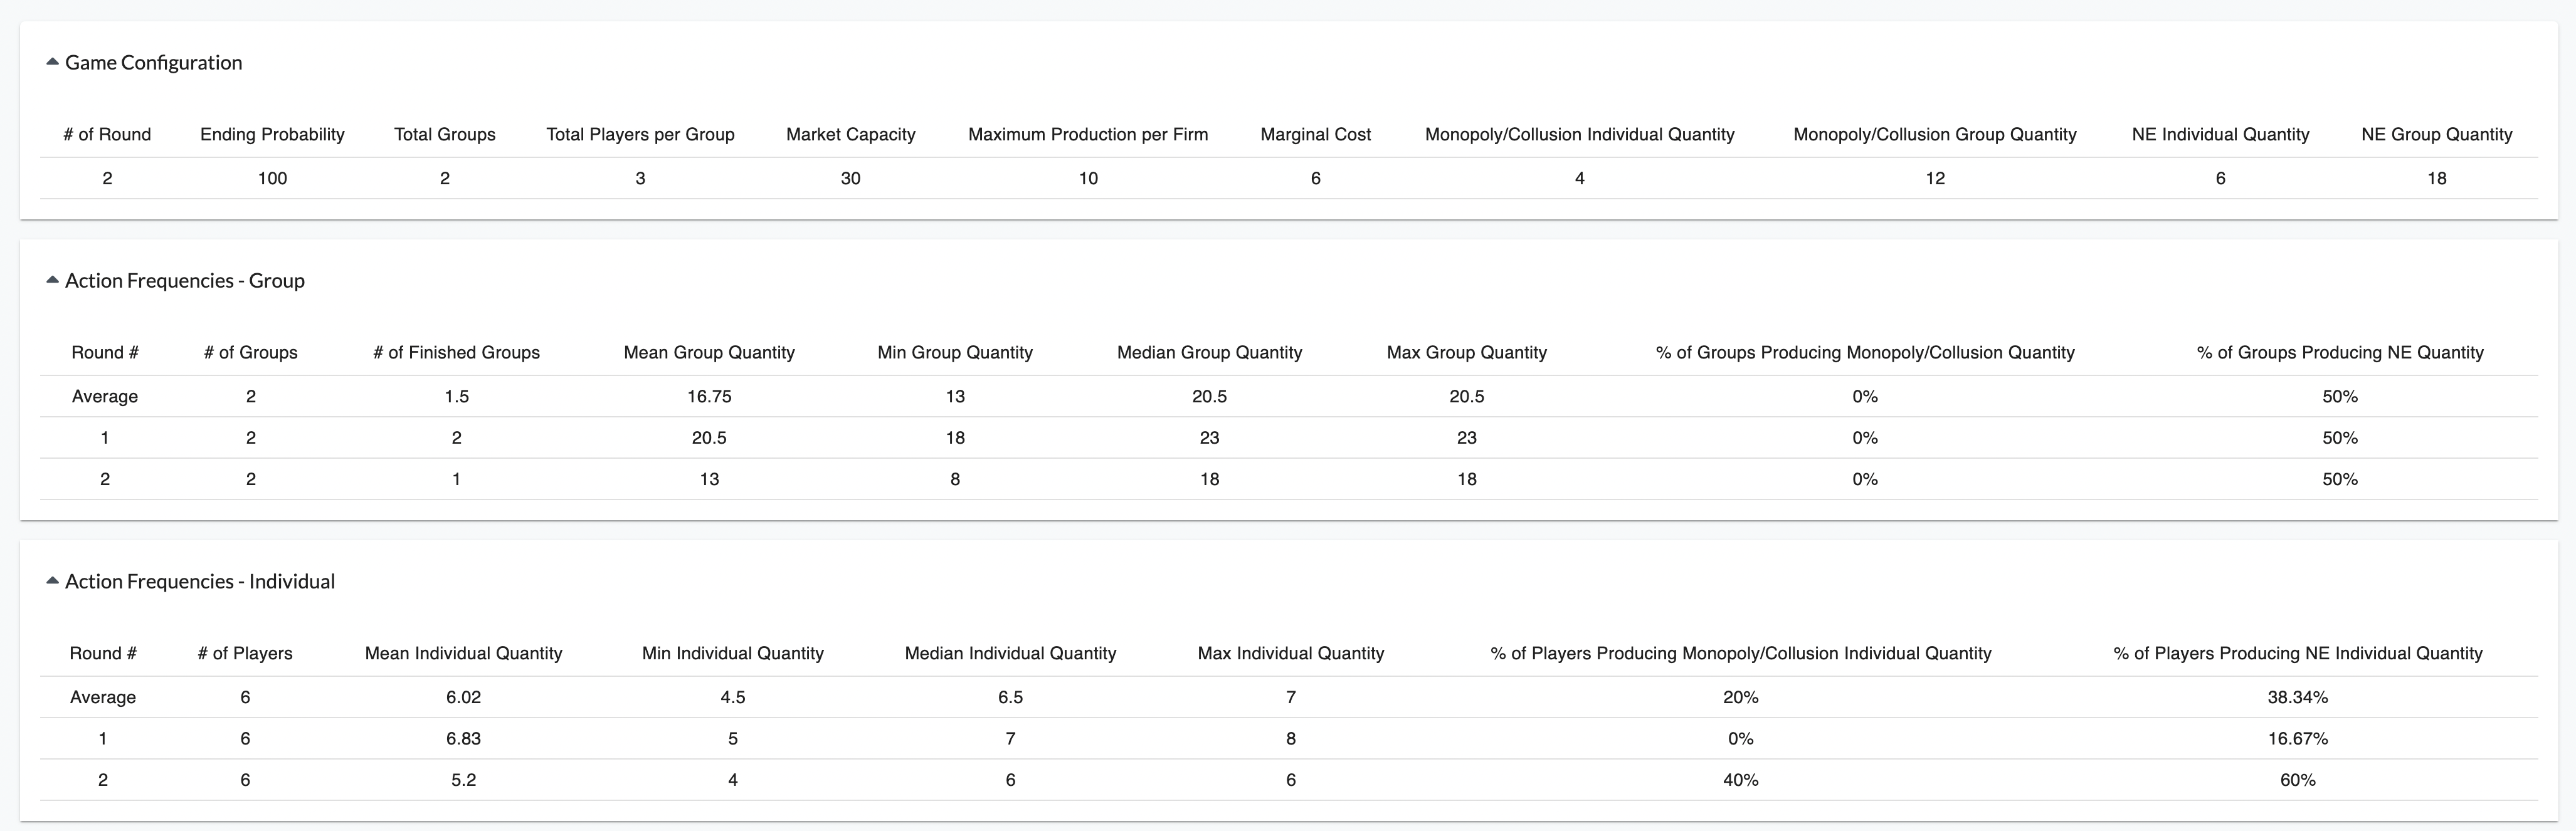Click the 'Median Group Quantity' header
The height and width of the screenshot is (831, 2576).
(1209, 352)
